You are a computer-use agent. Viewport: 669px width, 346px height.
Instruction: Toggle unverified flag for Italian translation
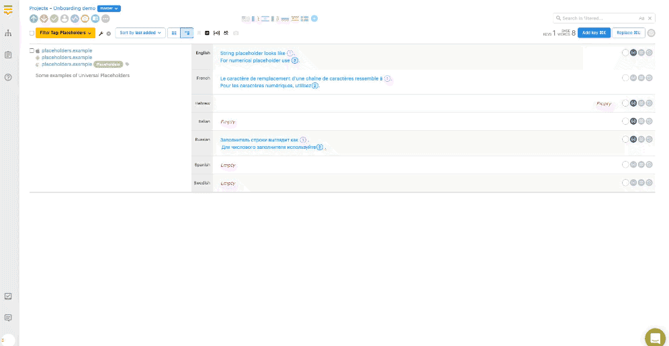click(633, 121)
